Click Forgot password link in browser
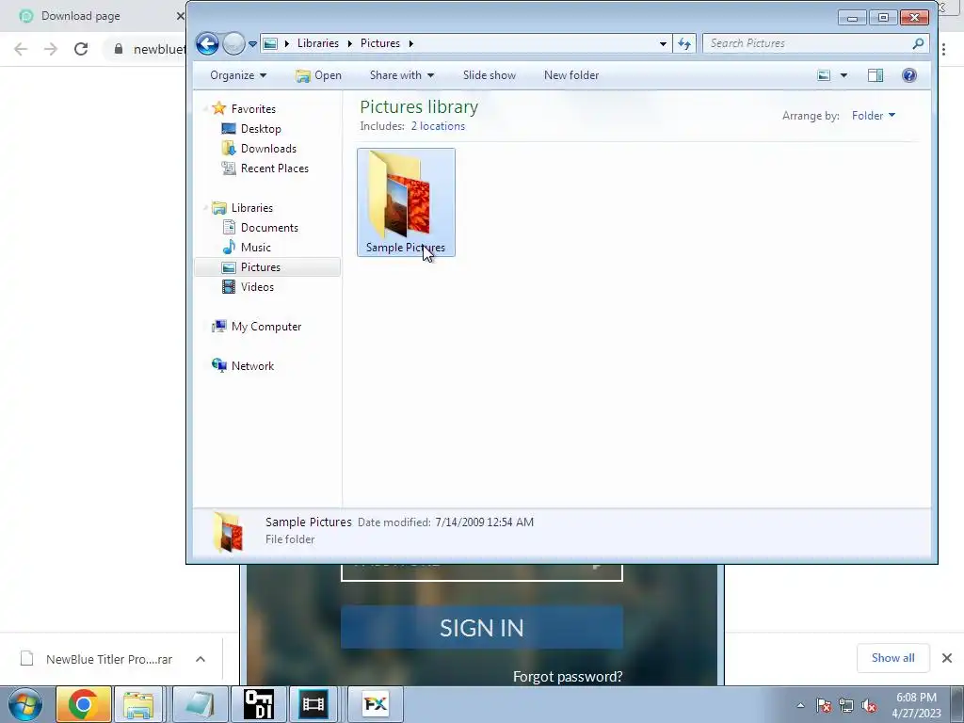Image resolution: width=964 pixels, height=723 pixels. click(x=568, y=677)
